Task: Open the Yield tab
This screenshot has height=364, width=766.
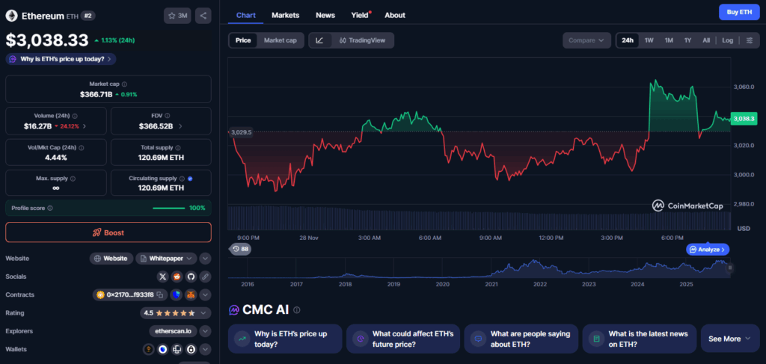Action: 360,15
